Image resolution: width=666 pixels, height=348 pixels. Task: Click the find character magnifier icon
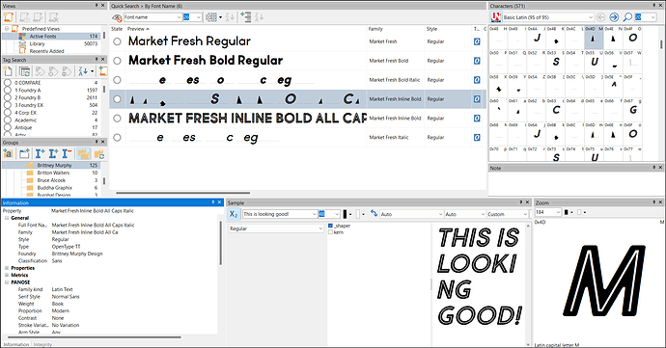627,17
